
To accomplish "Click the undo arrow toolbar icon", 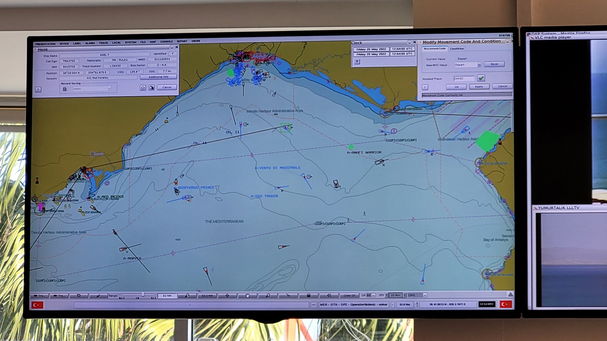I will click(x=79, y=296).
